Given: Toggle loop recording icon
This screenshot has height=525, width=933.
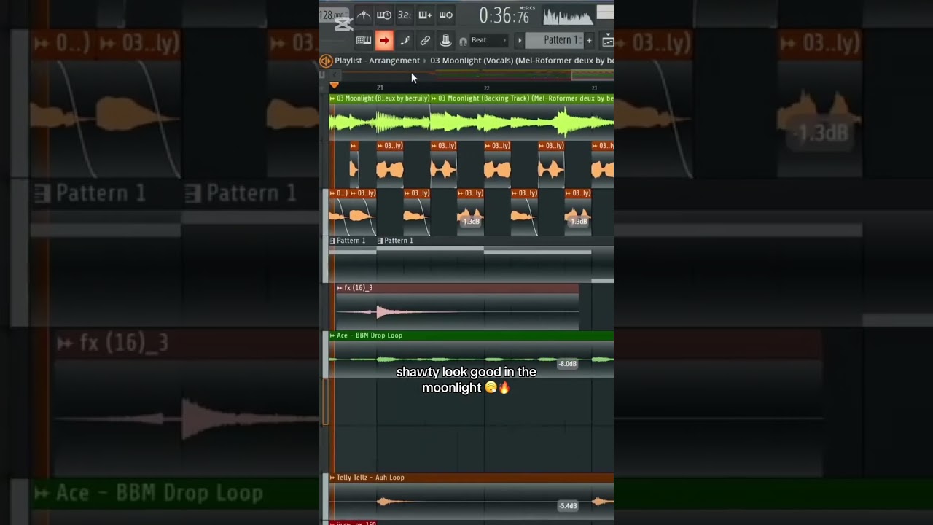Looking at the screenshot, I should pyautogui.click(x=445, y=15).
